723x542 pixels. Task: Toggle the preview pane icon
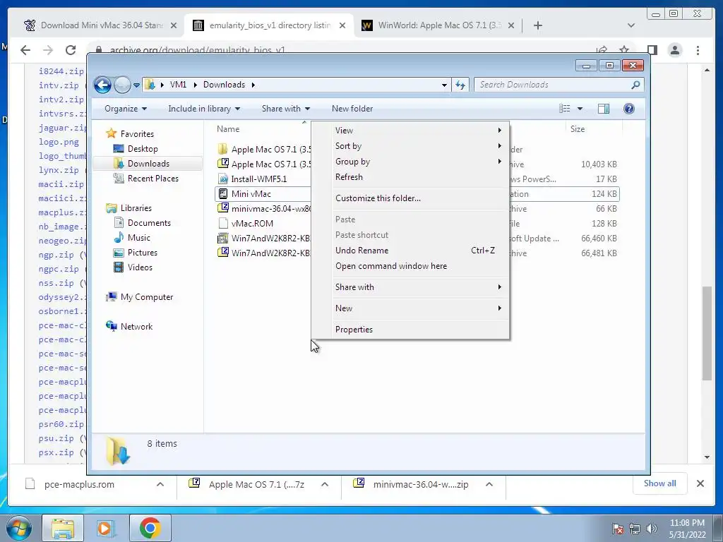[x=604, y=109]
